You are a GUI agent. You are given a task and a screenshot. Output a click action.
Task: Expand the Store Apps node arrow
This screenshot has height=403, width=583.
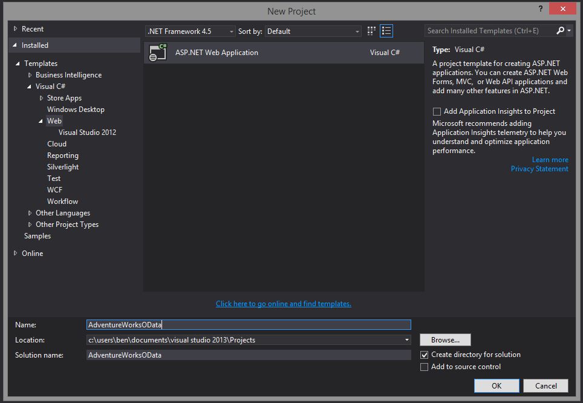pos(41,98)
